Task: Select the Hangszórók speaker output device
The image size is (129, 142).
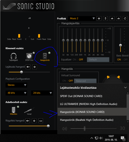Action: click(45, 57)
